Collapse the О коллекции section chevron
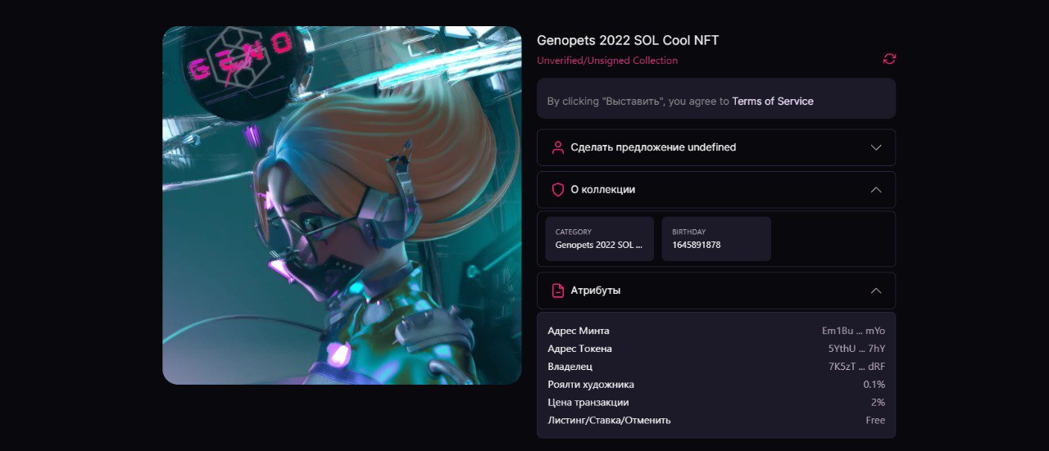This screenshot has width=1049, height=451. click(x=876, y=190)
